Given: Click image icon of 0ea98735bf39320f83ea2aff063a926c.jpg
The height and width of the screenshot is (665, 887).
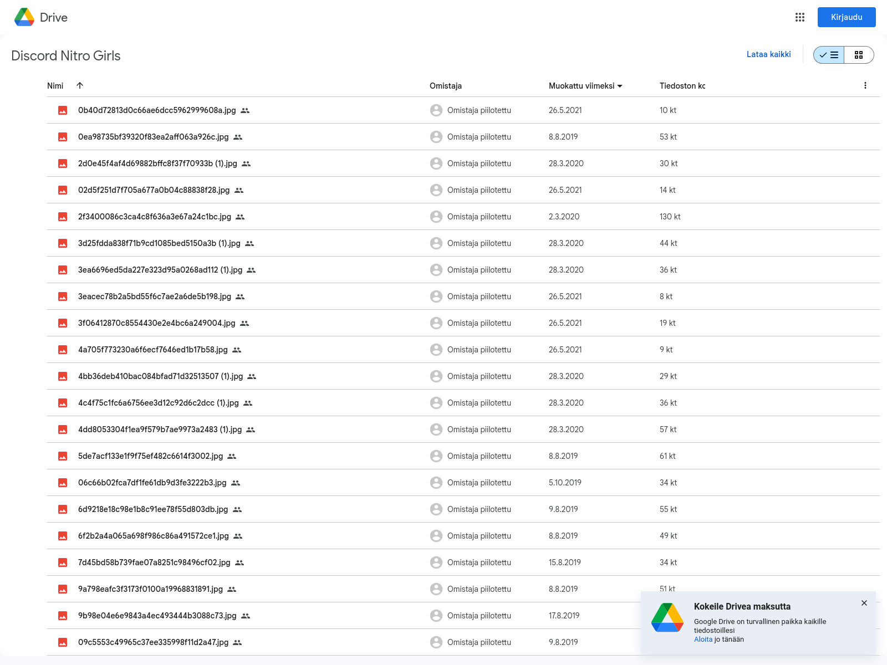Looking at the screenshot, I should [x=63, y=137].
